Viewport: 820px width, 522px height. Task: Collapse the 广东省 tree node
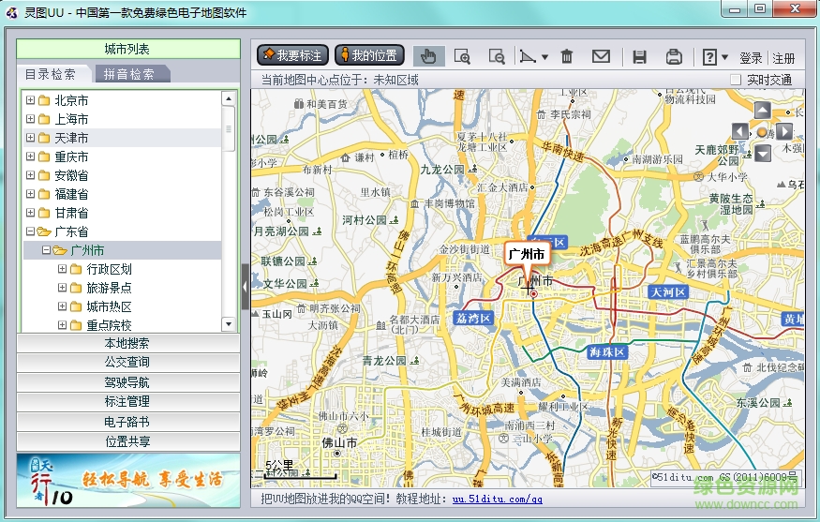coord(30,231)
